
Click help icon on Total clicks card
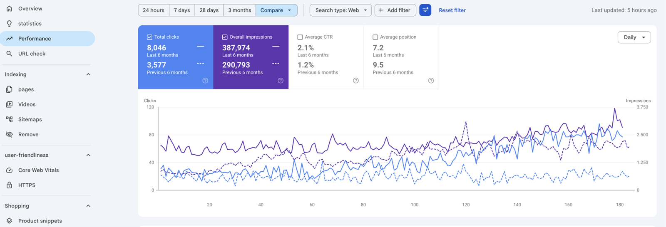(x=205, y=81)
